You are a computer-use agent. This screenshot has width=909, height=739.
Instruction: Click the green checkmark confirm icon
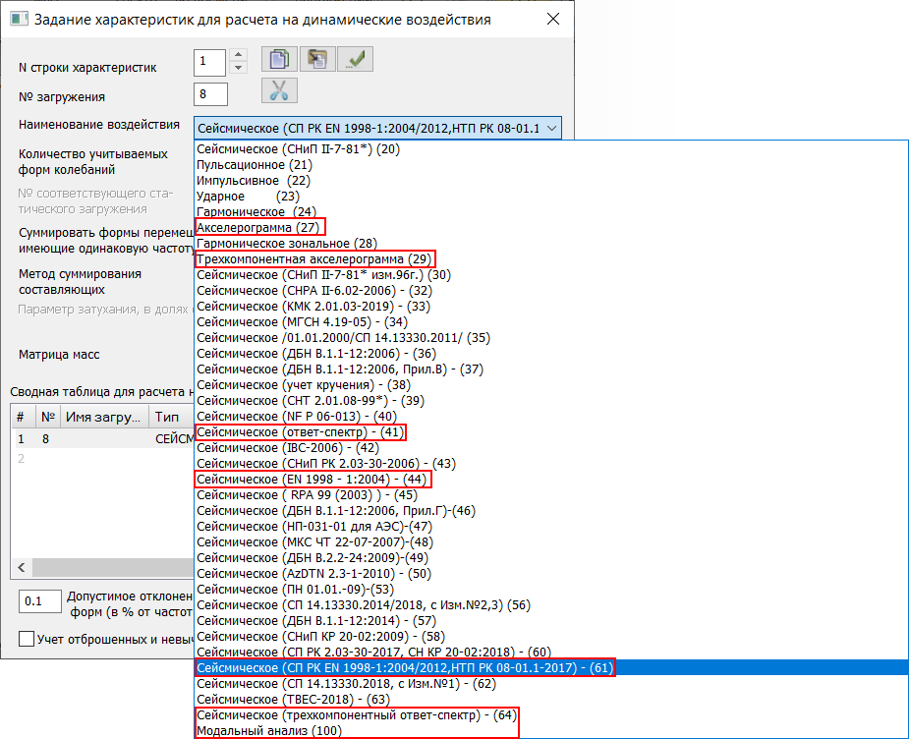[x=356, y=59]
